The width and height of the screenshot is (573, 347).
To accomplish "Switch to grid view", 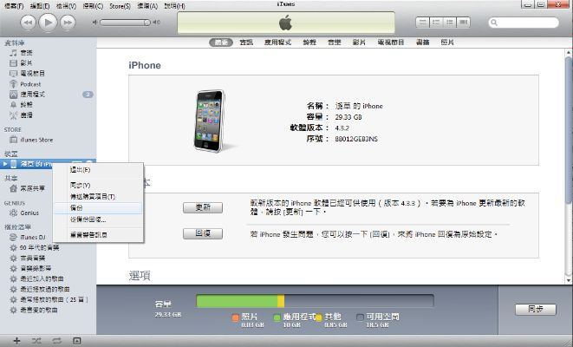I will point(450,23).
